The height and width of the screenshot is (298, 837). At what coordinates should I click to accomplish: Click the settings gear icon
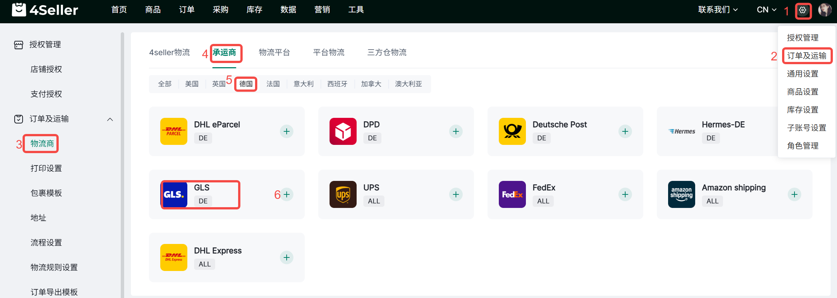pyautogui.click(x=802, y=10)
